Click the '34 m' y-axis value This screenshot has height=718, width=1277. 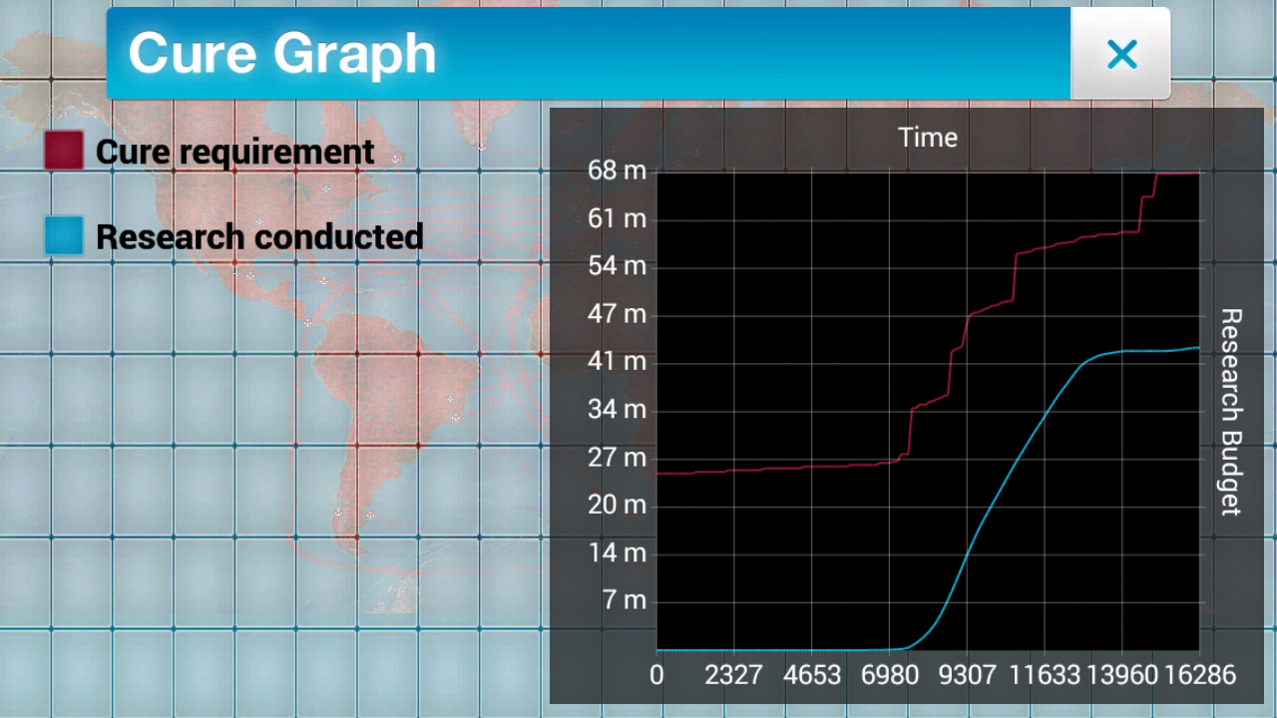click(x=617, y=410)
